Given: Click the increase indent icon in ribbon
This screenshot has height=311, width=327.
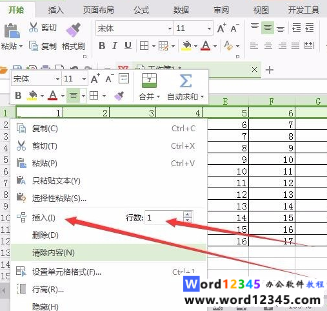Looking at the screenshot, I should [310, 28].
